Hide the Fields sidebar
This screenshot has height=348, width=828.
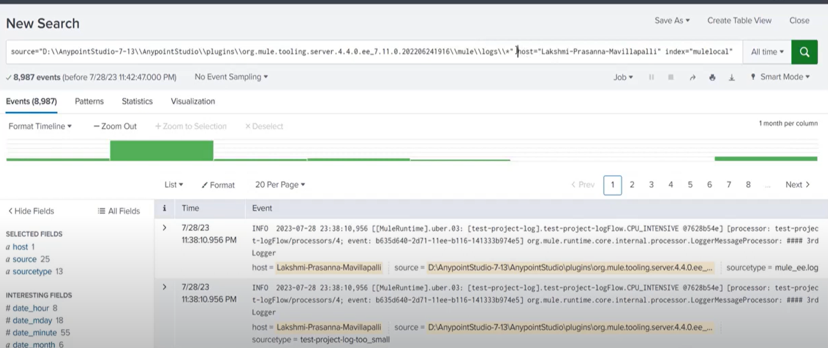31,211
